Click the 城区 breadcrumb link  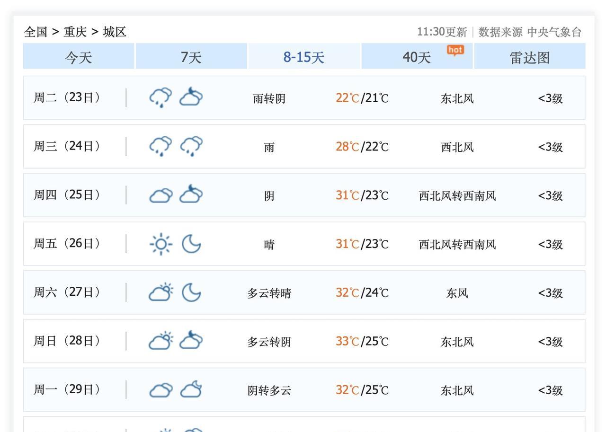pos(115,32)
